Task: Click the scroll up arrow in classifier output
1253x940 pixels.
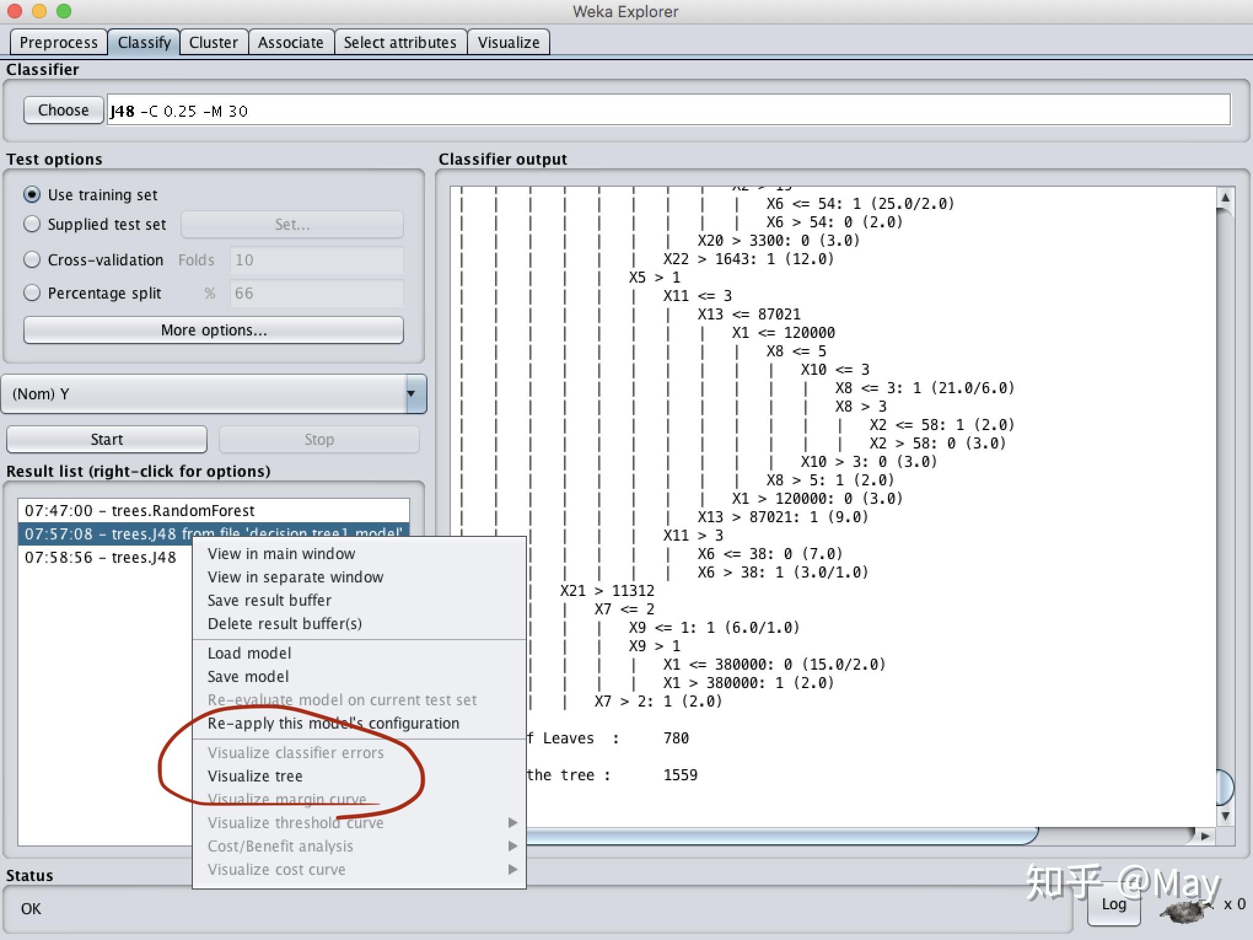Action: tap(1225, 198)
